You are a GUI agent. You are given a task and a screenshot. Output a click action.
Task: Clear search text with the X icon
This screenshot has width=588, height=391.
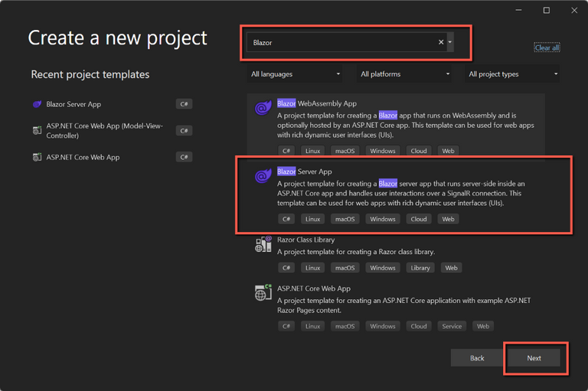[x=441, y=43]
